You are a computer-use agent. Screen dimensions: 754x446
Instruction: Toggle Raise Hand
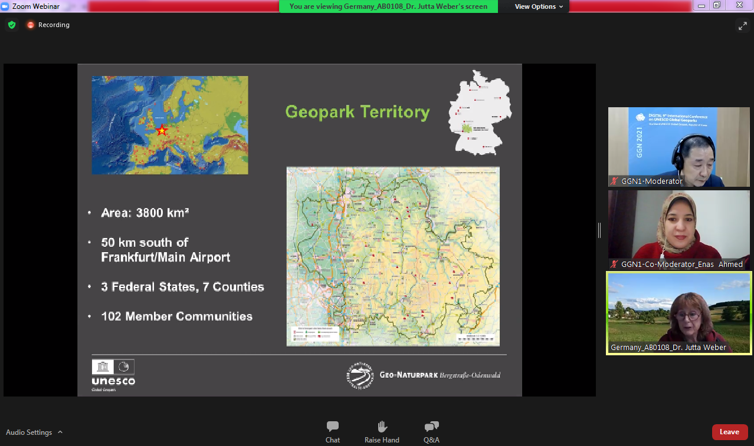(x=382, y=431)
